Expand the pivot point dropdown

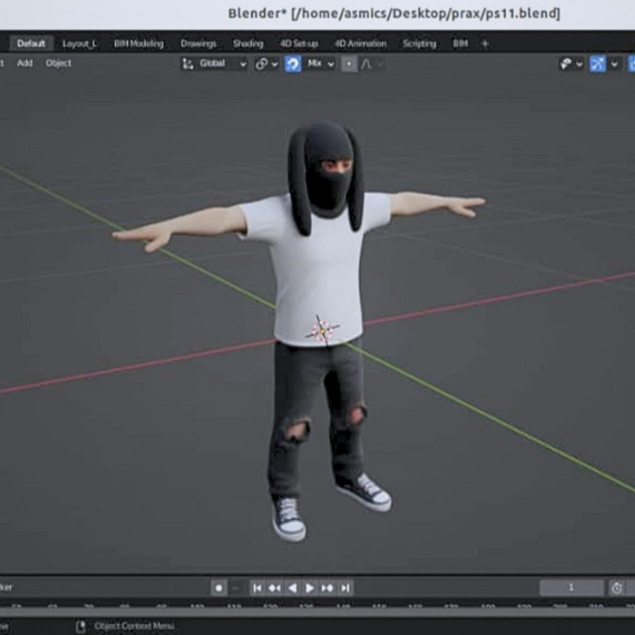point(266,63)
